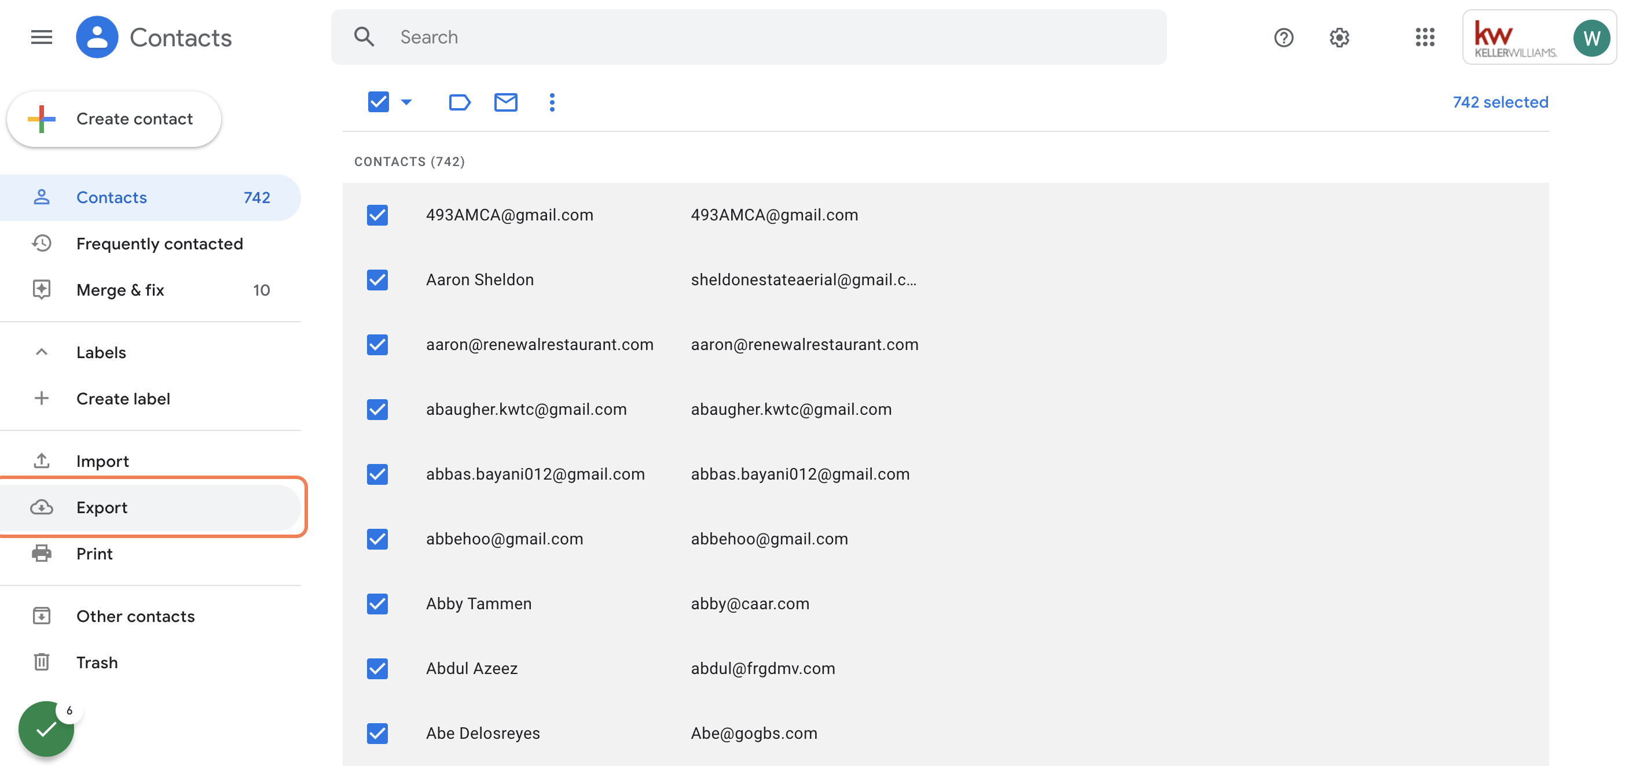Click the Contacts app logo icon

tap(97, 37)
